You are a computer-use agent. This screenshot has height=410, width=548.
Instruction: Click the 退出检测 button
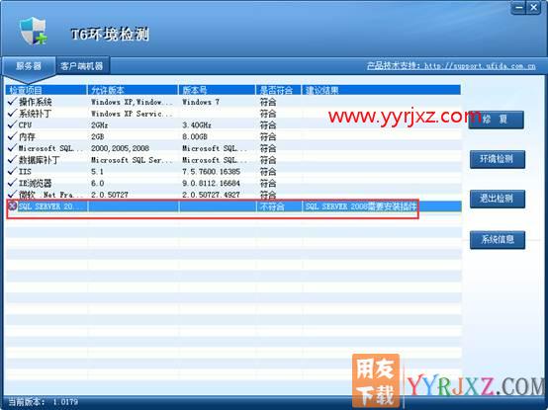(497, 199)
